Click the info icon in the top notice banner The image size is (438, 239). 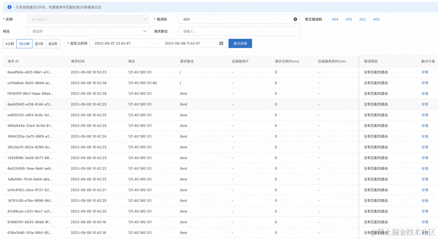[9, 7]
